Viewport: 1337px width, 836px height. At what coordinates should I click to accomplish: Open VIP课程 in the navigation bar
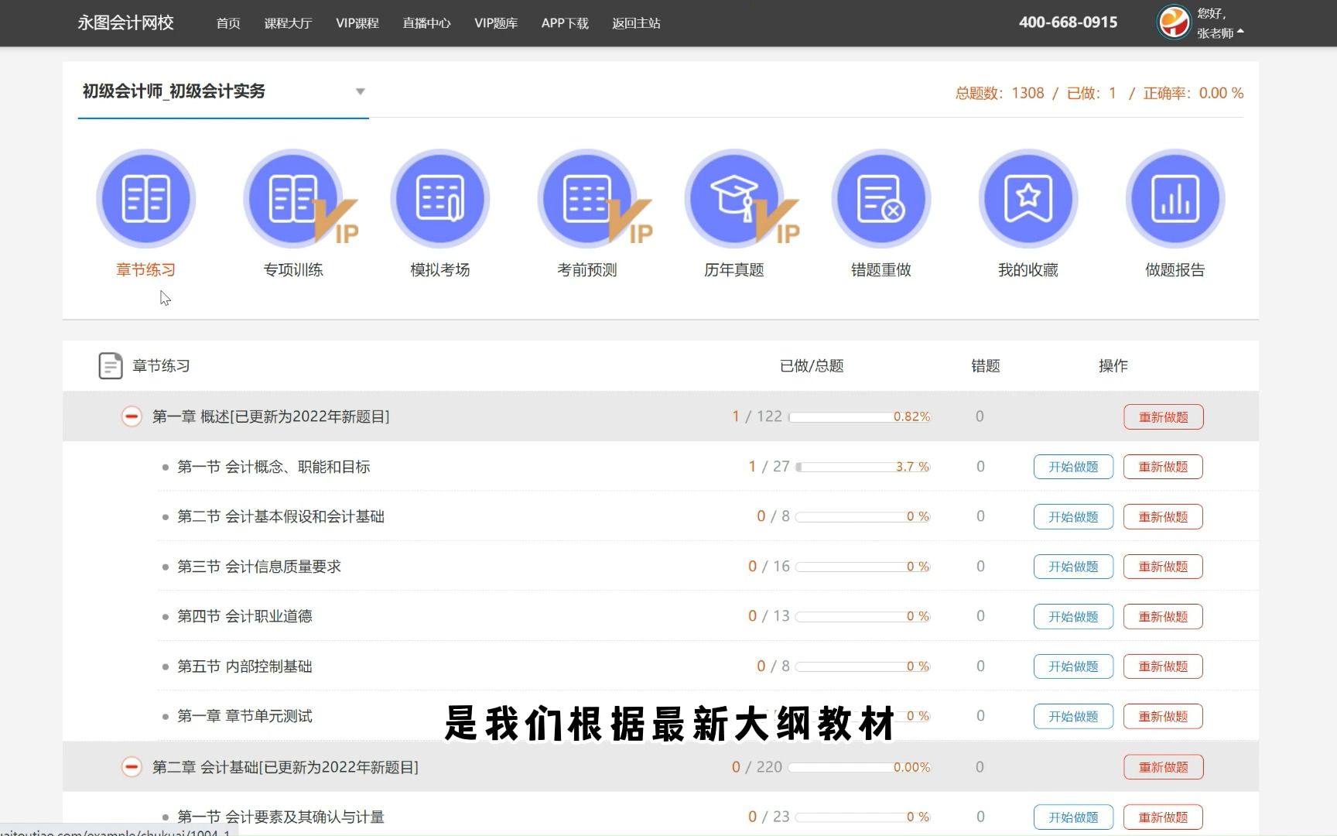click(357, 23)
